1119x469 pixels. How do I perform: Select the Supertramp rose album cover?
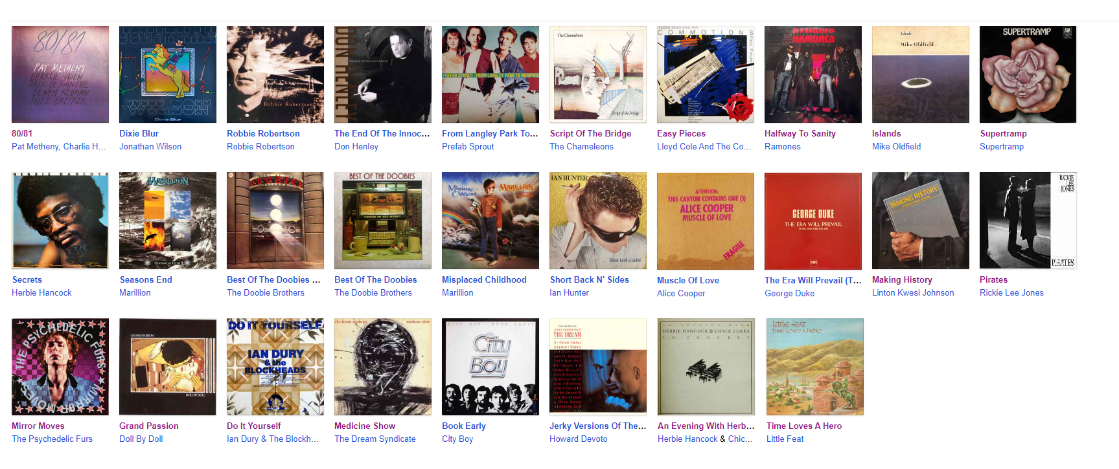1028,74
